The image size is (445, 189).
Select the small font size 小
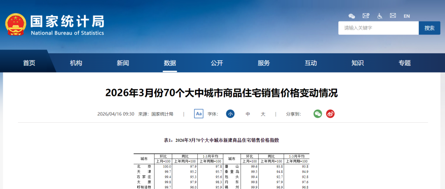click(230, 114)
